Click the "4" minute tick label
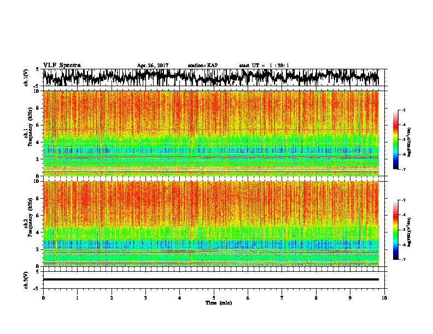Screen dimensions: 433x334 [x=180, y=298]
